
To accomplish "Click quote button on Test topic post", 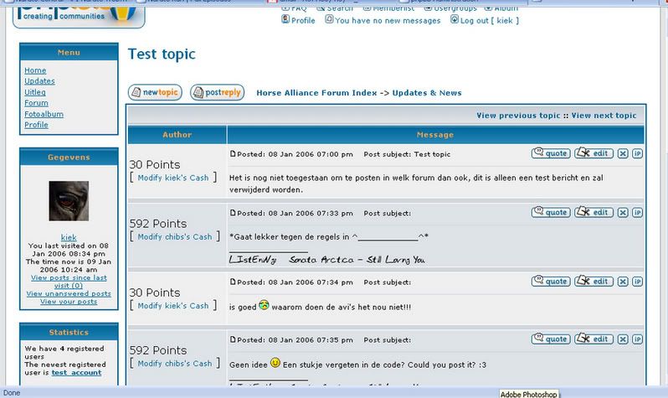I will pyautogui.click(x=551, y=153).
